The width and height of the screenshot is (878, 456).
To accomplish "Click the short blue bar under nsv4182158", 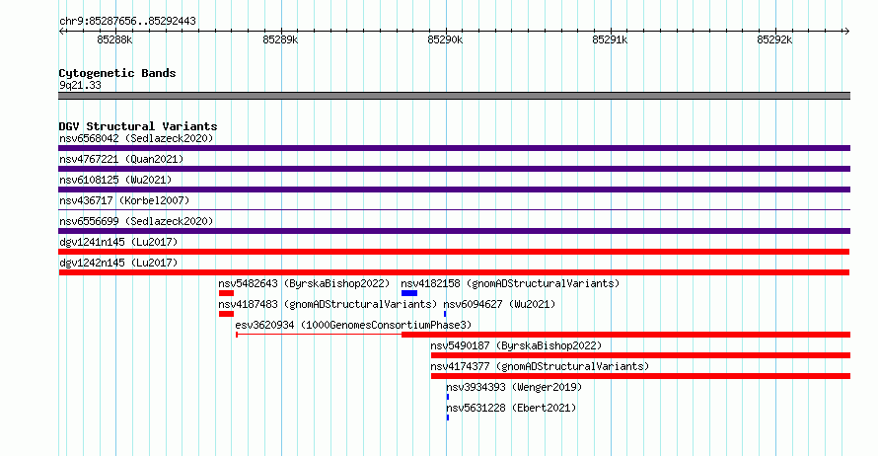I will click(x=409, y=293).
